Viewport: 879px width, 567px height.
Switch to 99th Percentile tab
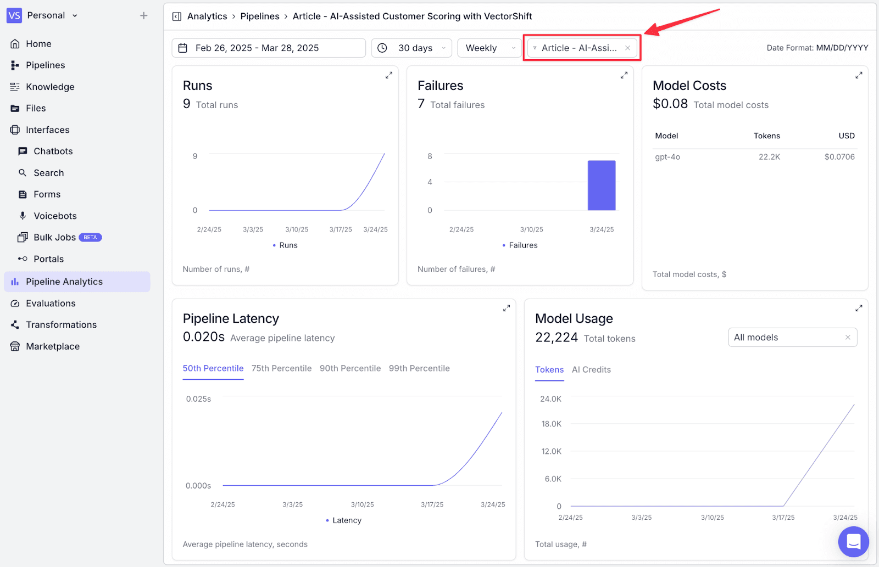[419, 368]
